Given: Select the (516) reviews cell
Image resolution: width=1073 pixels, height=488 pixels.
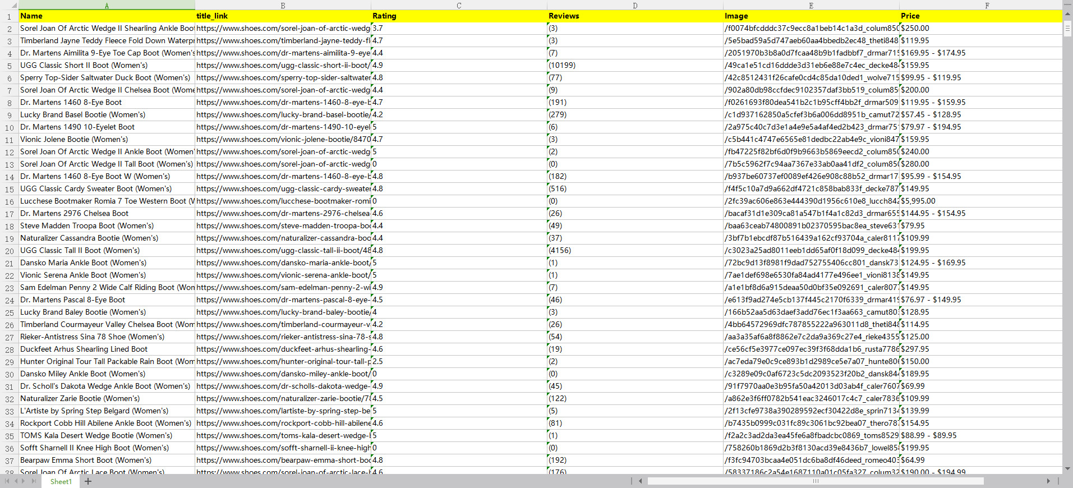Looking at the screenshot, I should (x=635, y=189).
